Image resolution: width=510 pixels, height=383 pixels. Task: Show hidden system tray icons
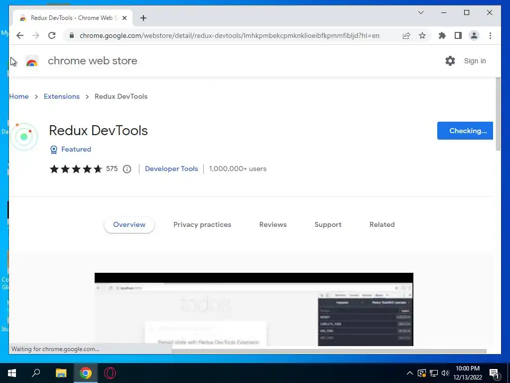(410, 373)
